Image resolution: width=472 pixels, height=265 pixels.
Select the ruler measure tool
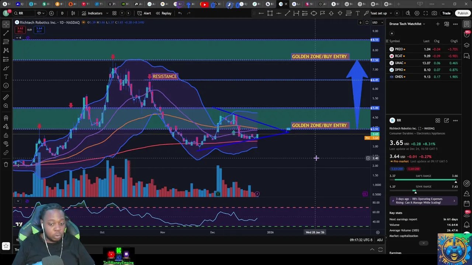6,97
